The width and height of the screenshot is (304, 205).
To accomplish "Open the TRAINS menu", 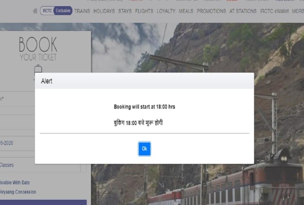I will coord(82,11).
